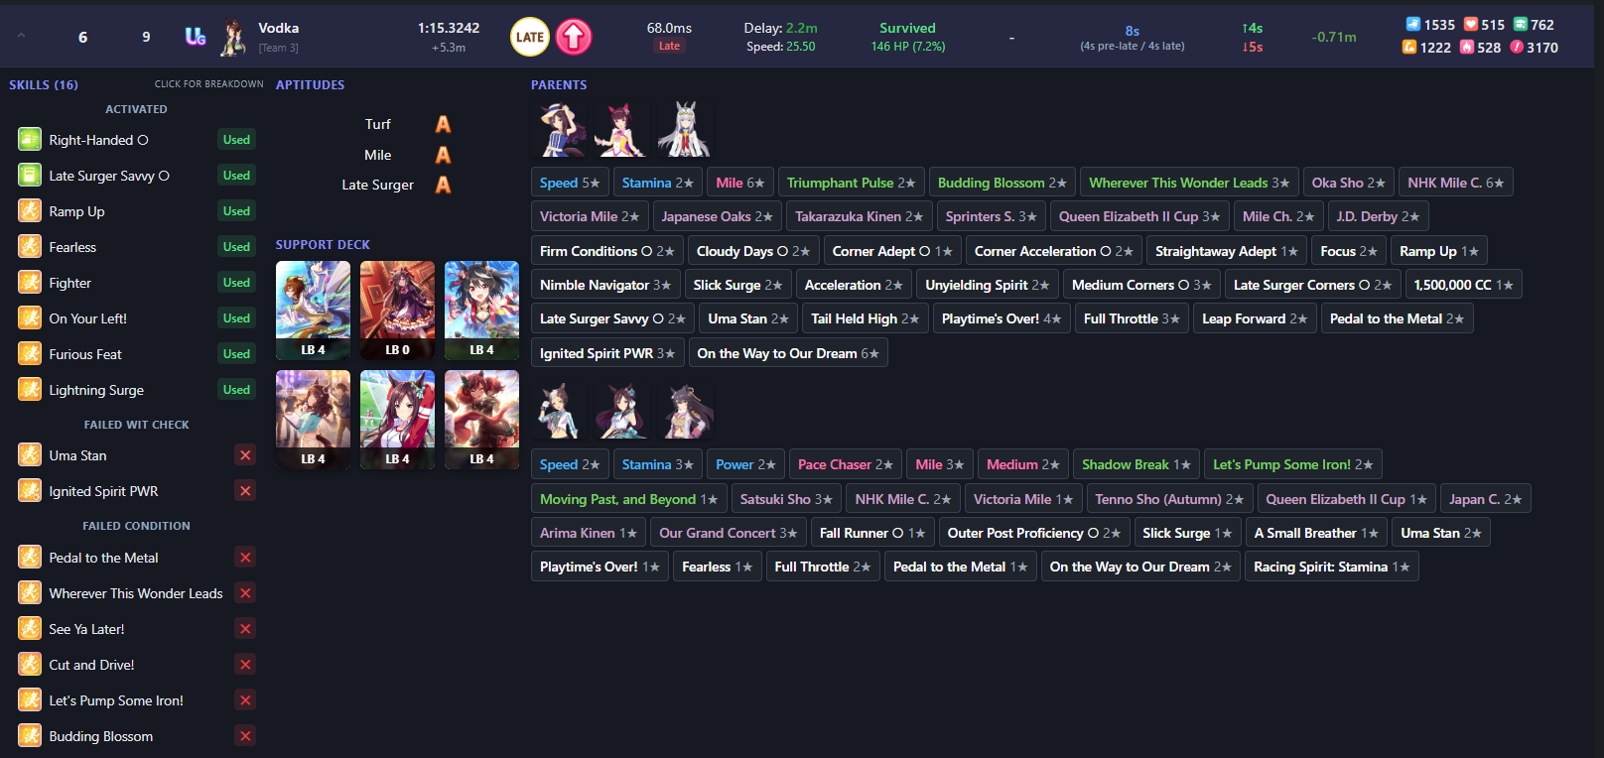The width and height of the screenshot is (1604, 758).
Task: Click the yellow LATE strategy badge
Action: tap(530, 37)
